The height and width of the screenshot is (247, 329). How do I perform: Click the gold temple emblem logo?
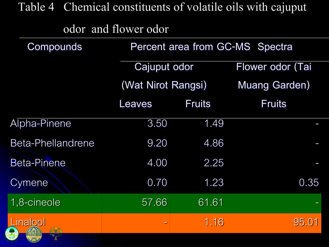[x=34, y=234]
